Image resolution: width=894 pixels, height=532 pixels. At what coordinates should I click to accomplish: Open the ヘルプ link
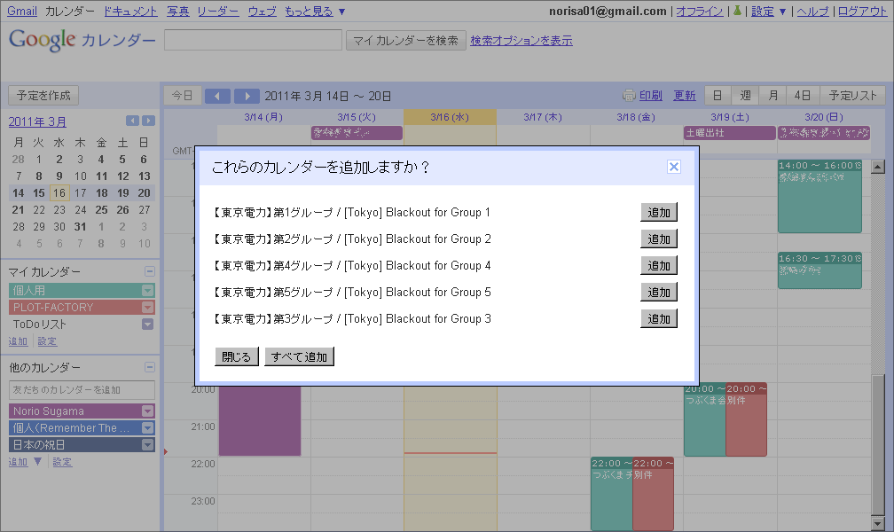click(x=812, y=11)
